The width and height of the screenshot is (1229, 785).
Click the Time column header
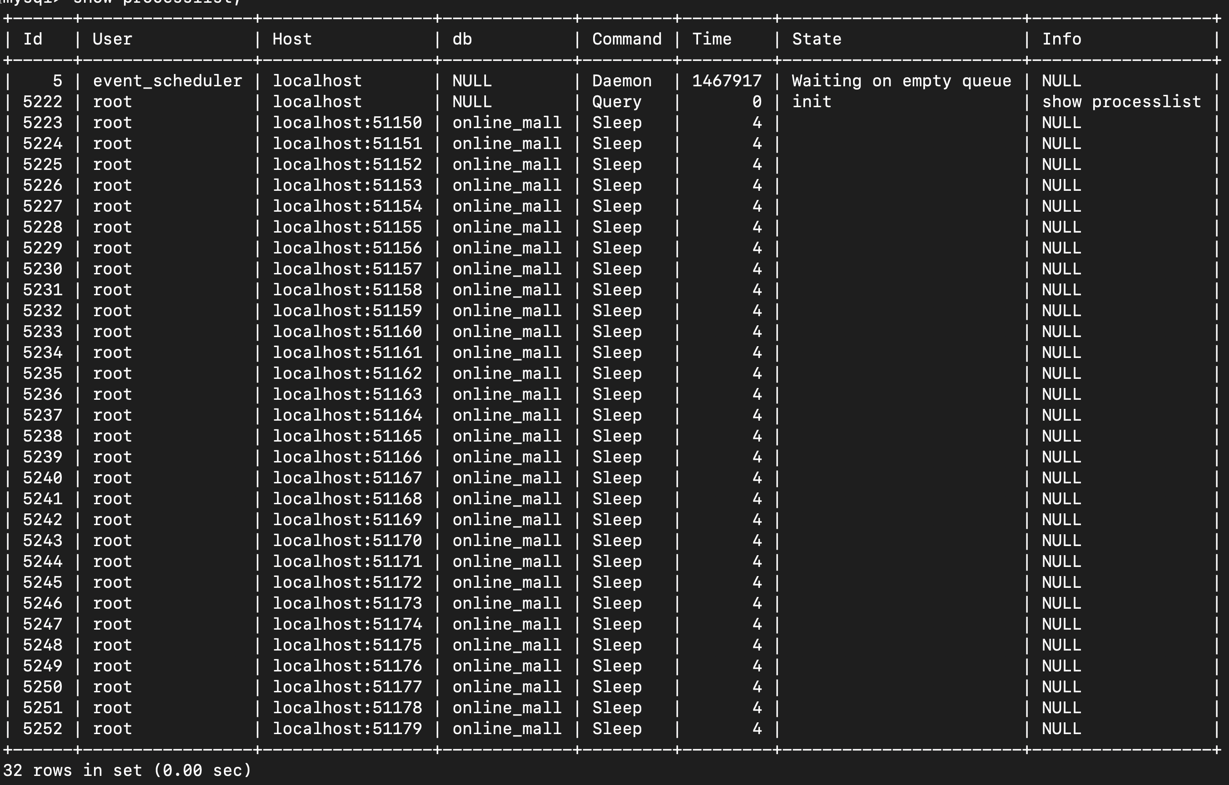[x=712, y=40]
